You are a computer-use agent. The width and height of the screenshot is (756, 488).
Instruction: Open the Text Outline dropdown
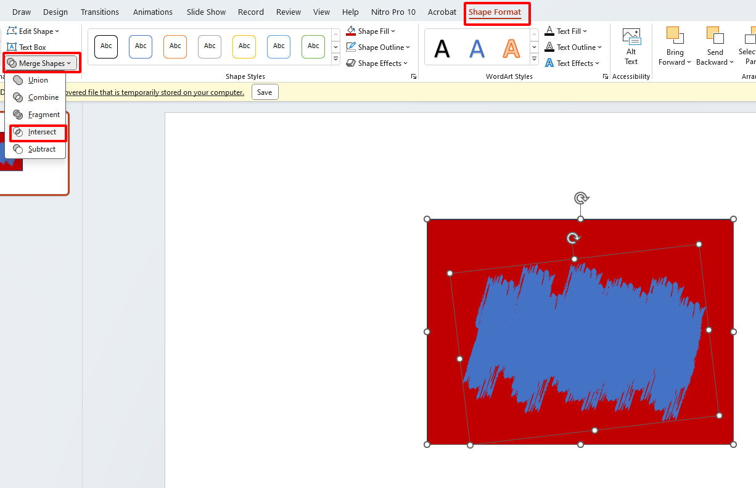(573, 47)
